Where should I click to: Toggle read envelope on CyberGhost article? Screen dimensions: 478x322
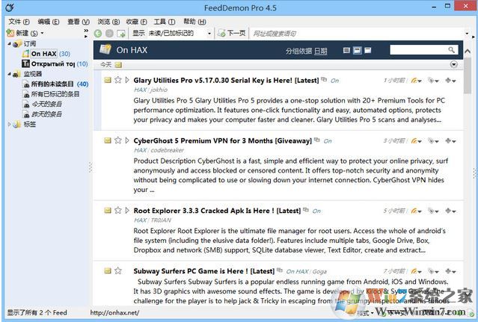tap(108, 140)
